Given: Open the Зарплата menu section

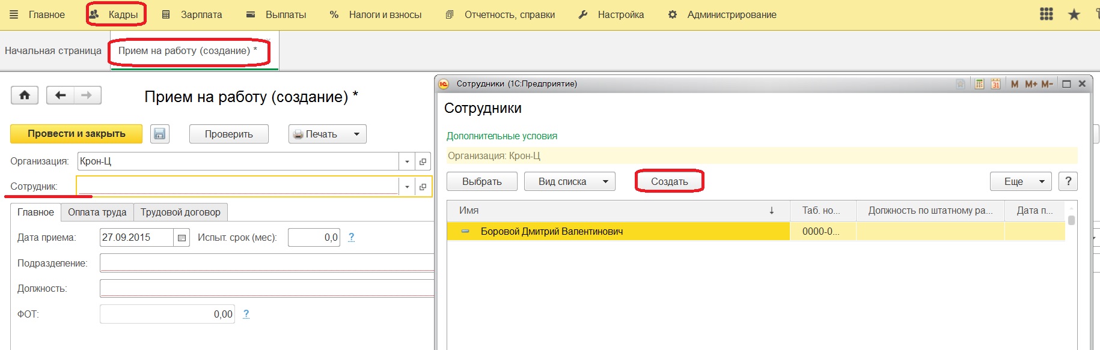Looking at the screenshot, I should tap(192, 14).
